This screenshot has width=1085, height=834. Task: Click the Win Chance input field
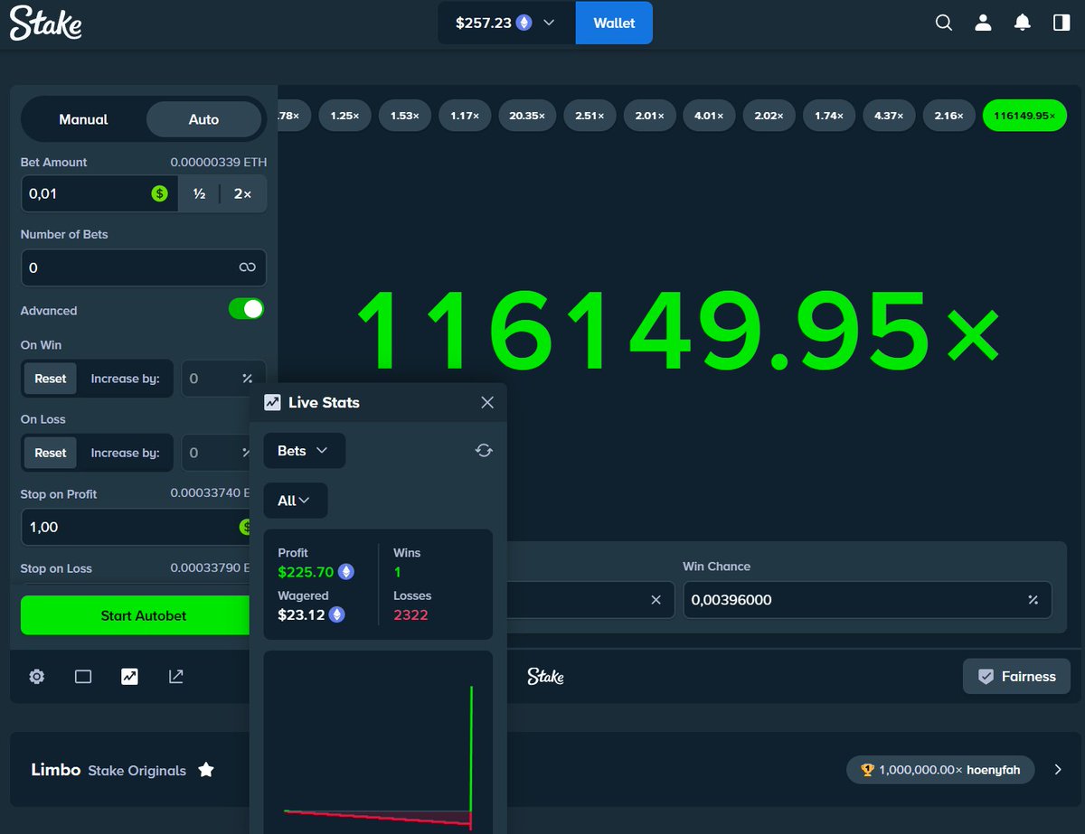click(x=867, y=600)
